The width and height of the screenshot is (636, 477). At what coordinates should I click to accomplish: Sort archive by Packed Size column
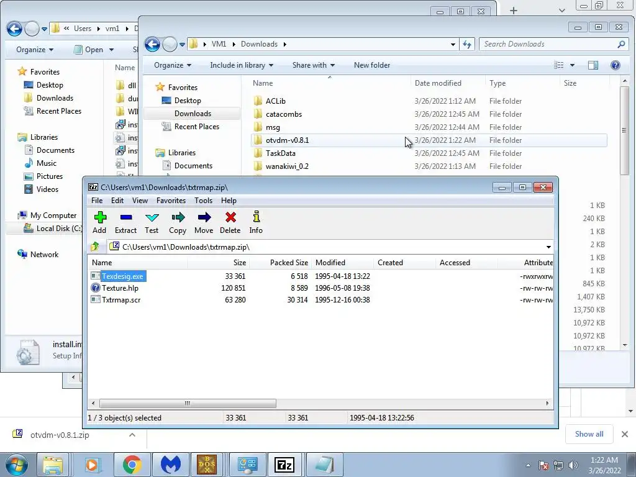(x=289, y=263)
